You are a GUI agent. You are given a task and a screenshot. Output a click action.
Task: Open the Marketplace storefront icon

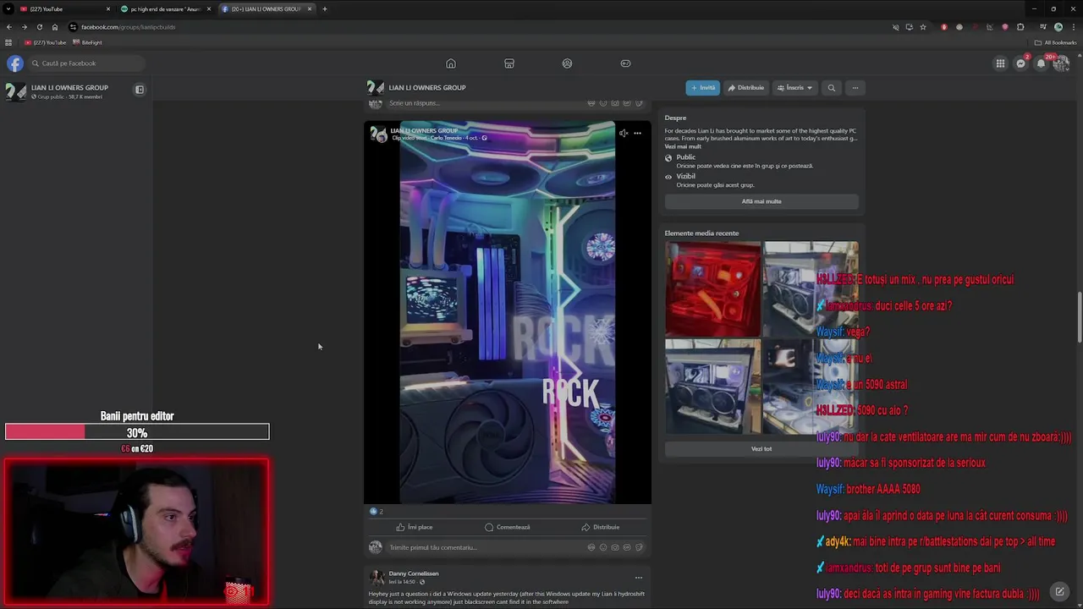tap(509, 63)
